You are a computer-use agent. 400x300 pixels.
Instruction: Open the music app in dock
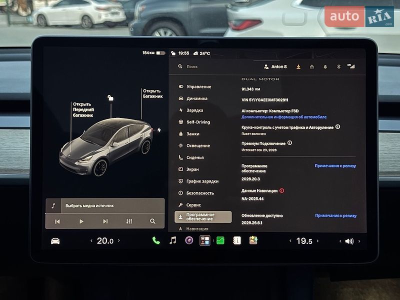(x=172, y=240)
